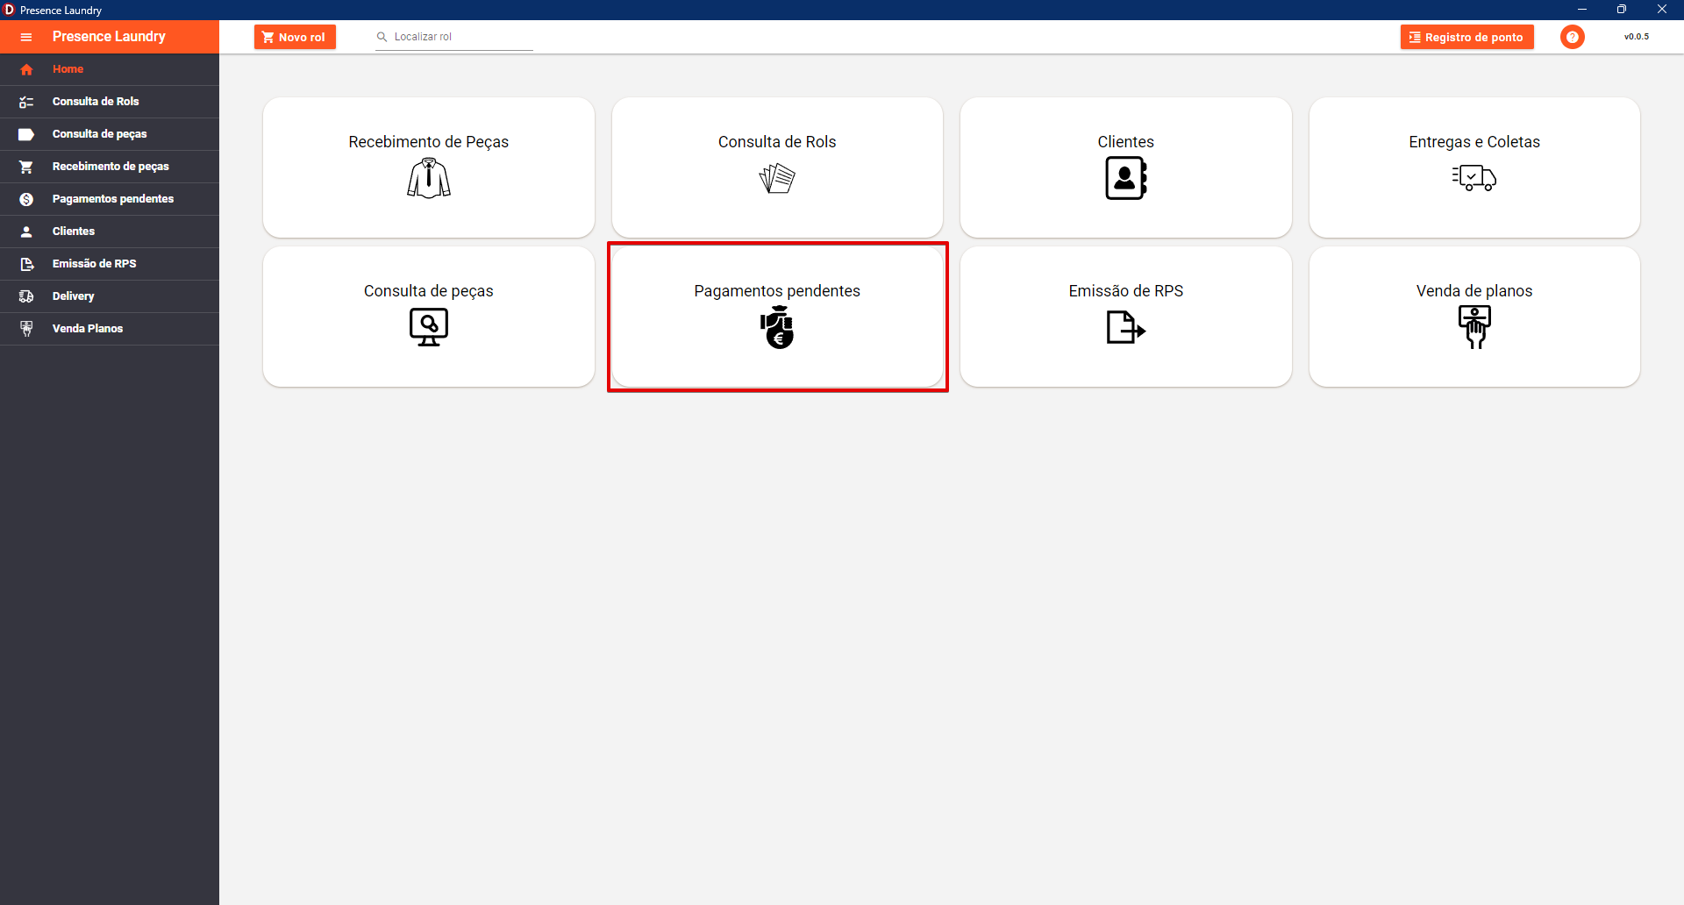Open the Entregas e Coletas card
1684x905 pixels.
tap(1474, 167)
